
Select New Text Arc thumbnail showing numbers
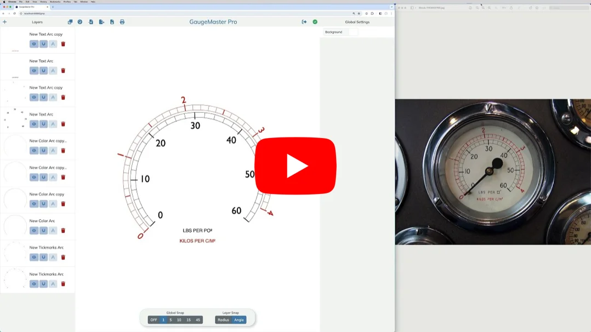(15, 119)
